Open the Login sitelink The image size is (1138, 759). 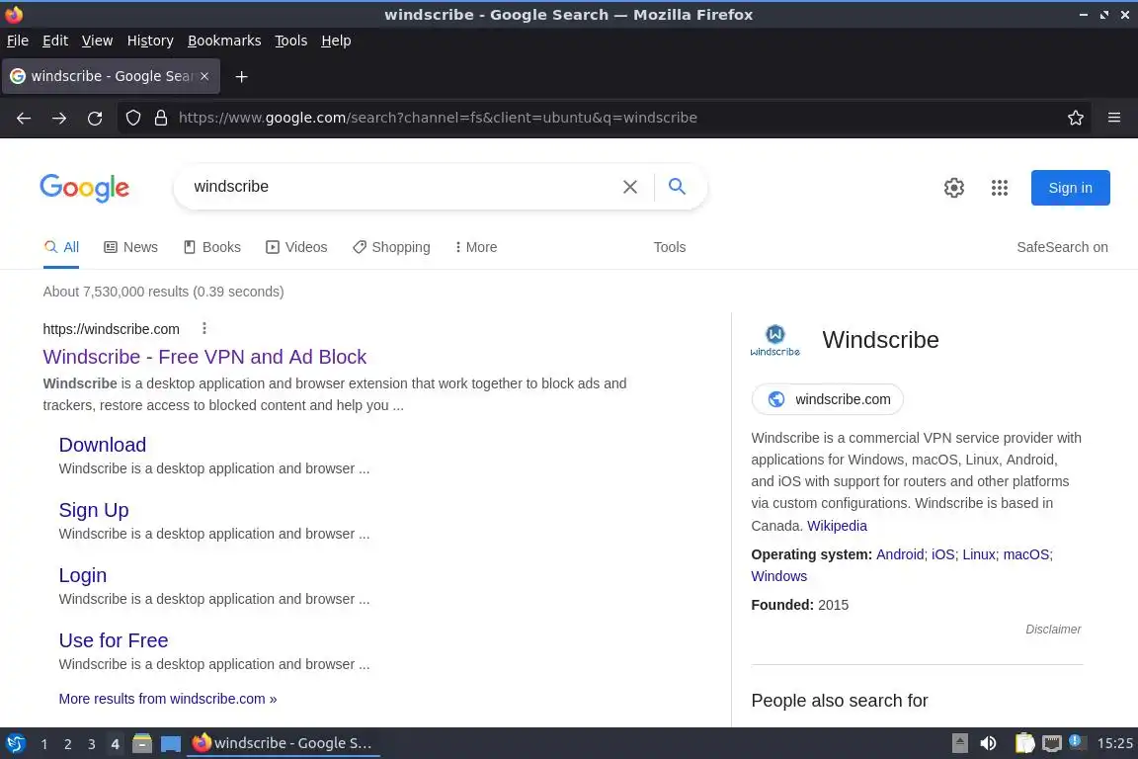pos(83,575)
